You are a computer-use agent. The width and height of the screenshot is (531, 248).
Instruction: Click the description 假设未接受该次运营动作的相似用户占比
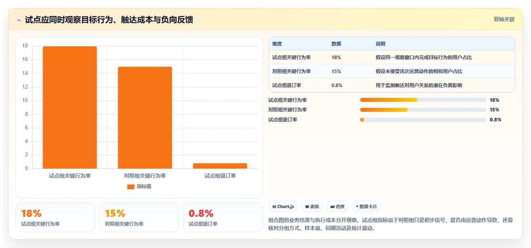click(x=419, y=71)
